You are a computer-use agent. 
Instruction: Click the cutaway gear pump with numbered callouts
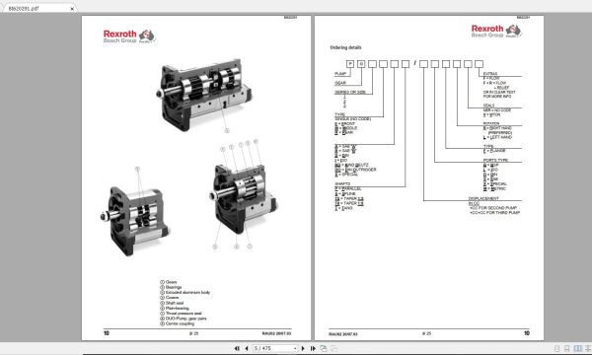[243, 198]
